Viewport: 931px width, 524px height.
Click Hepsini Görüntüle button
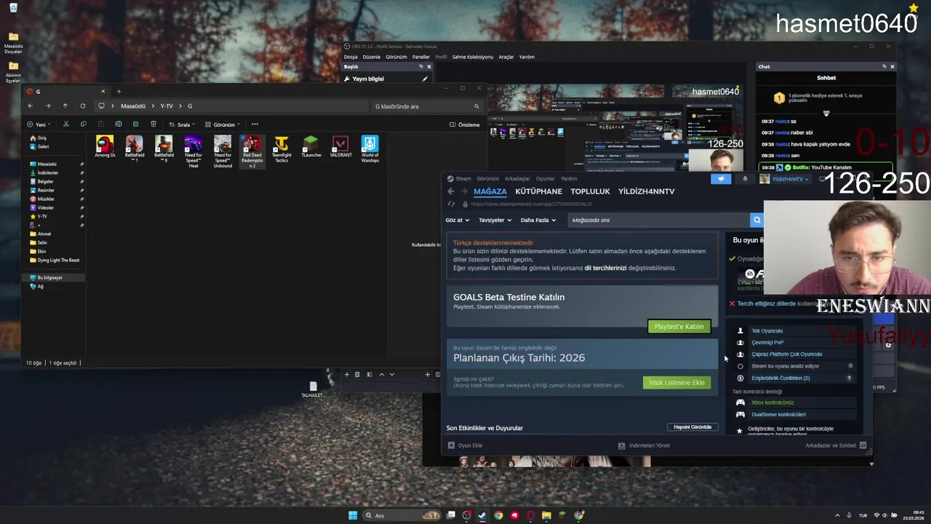(692, 427)
